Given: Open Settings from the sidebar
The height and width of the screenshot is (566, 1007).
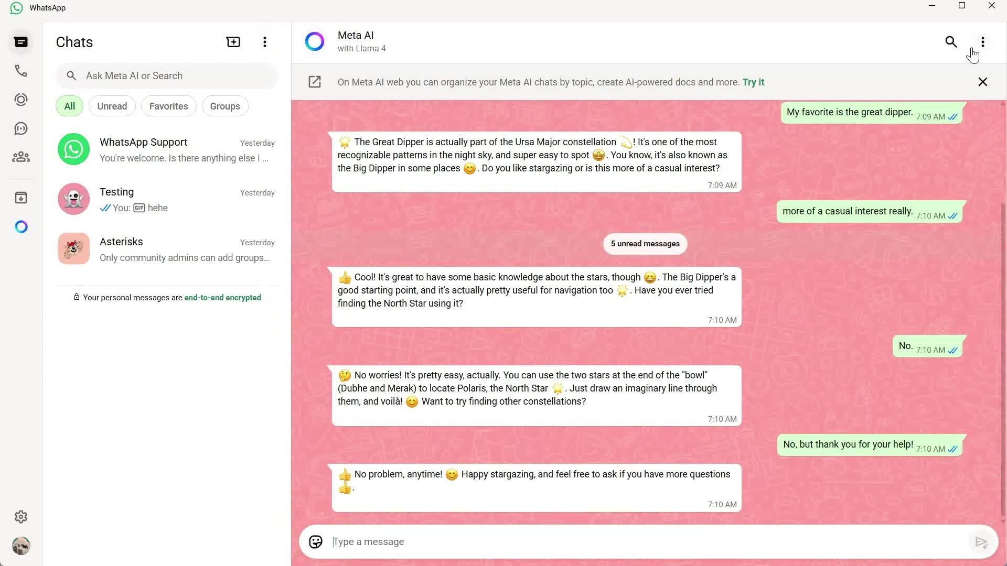Looking at the screenshot, I should click(x=21, y=517).
